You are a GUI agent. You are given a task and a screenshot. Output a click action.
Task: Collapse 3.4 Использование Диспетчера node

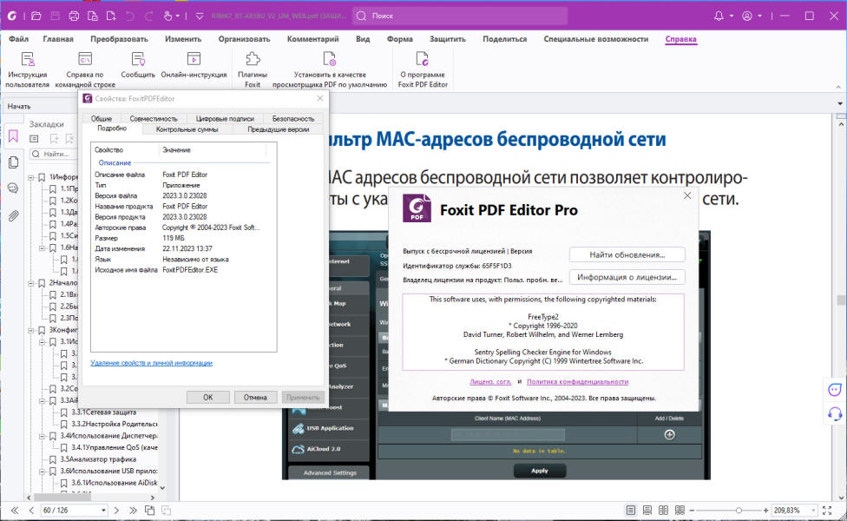click(x=43, y=436)
